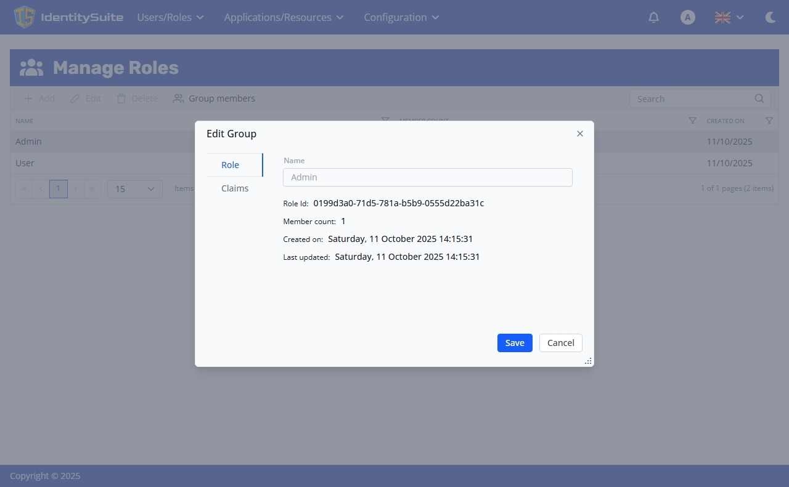The image size is (789, 487).
Task: Toggle dark mode moon icon
Action: 770,17
